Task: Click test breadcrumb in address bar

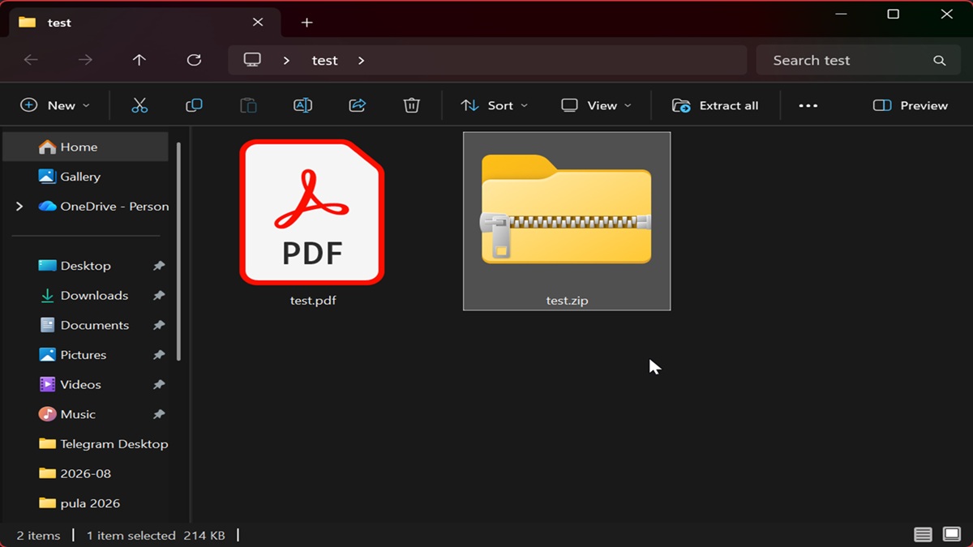Action: [x=324, y=61]
